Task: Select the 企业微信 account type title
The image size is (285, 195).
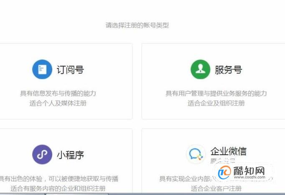Action: tap(229, 151)
